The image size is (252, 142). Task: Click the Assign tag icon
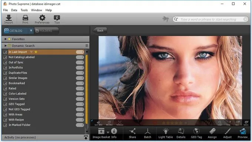click(212, 131)
